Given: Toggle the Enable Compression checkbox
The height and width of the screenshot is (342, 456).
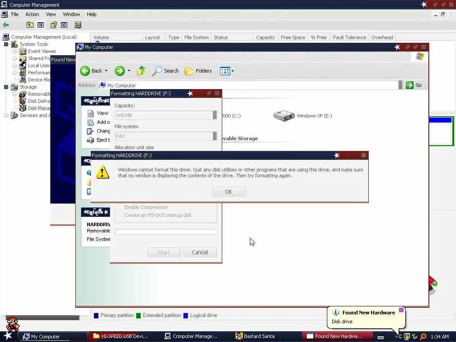Looking at the screenshot, I should [x=120, y=207].
